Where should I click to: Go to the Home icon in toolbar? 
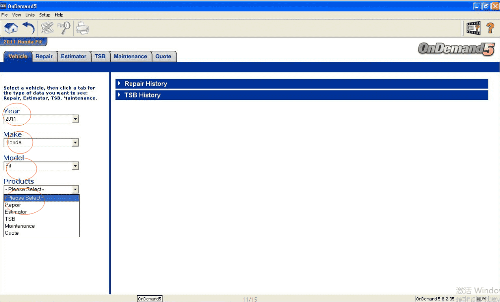click(11, 28)
